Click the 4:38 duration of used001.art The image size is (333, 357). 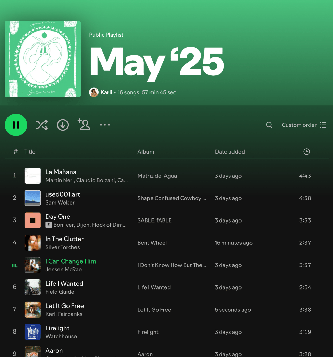click(305, 198)
